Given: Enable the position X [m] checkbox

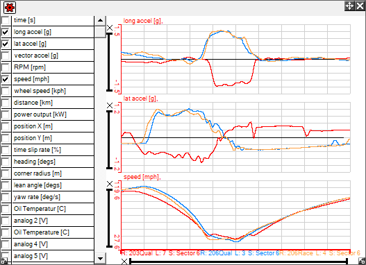Looking at the screenshot, I should [5, 126].
